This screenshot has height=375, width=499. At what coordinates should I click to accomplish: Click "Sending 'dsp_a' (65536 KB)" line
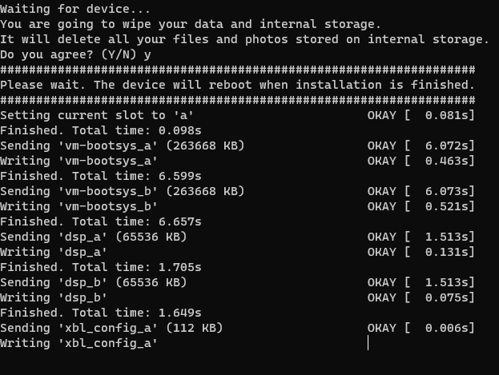[x=93, y=237]
